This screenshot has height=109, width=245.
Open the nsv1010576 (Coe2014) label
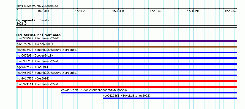(x=33, y=78)
